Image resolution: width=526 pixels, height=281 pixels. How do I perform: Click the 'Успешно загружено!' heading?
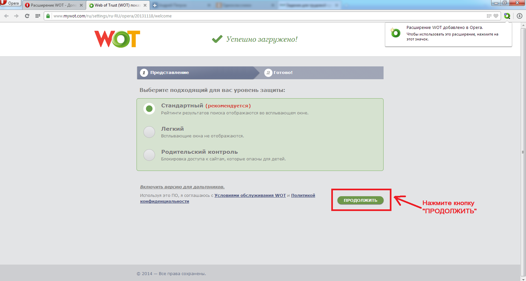click(262, 39)
